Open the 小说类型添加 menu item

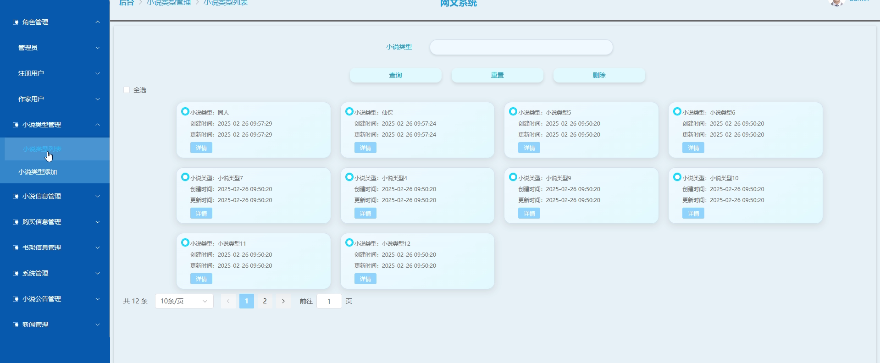pos(55,172)
